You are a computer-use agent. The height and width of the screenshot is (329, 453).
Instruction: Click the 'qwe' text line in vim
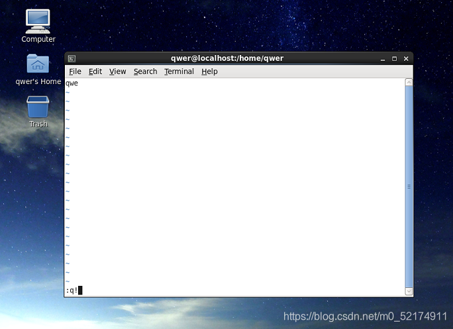point(72,83)
